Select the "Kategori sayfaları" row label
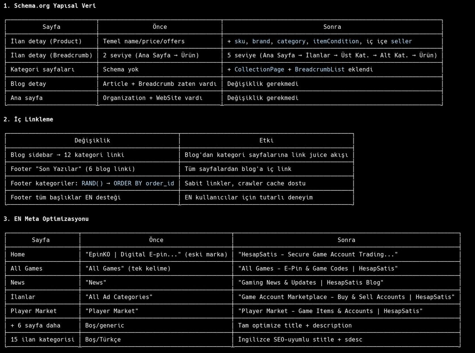Screen dimensions: 475x353 pos(42,69)
